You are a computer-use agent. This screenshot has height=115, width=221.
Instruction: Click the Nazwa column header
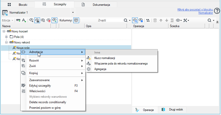(x=26, y=26)
